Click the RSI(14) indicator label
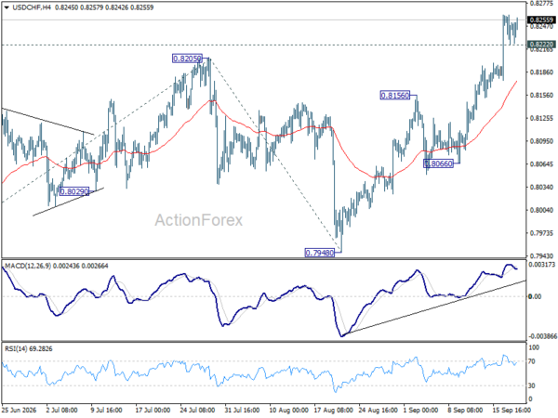The height and width of the screenshot is (418, 558). coord(15,348)
